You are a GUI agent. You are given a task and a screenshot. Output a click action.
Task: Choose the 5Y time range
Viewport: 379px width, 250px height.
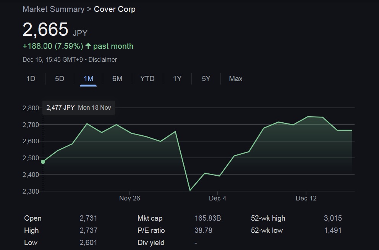coord(206,79)
